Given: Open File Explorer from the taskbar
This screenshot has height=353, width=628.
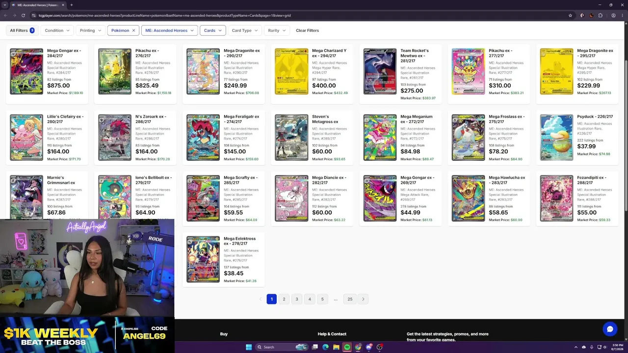Looking at the screenshot, I should coord(337,347).
